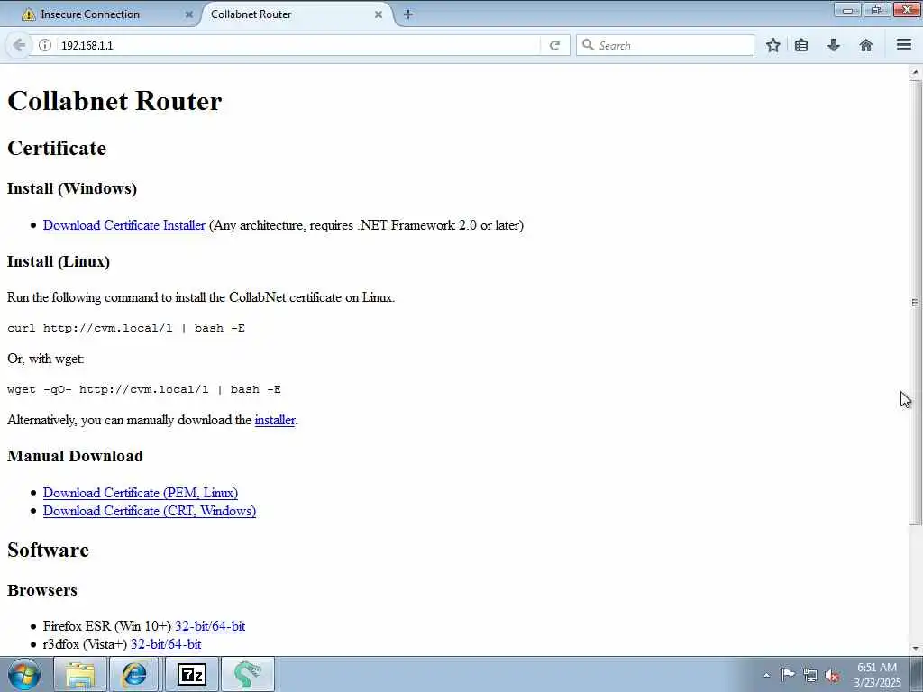This screenshot has height=692, width=923.
Task: Open the Firefox hamburger menu
Action: click(904, 45)
